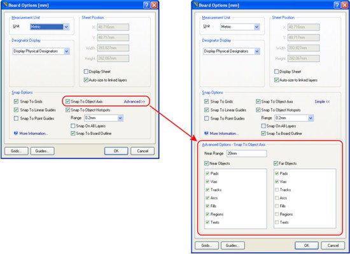
Task: Close the right Board Options dialog
Action: [345, 5]
